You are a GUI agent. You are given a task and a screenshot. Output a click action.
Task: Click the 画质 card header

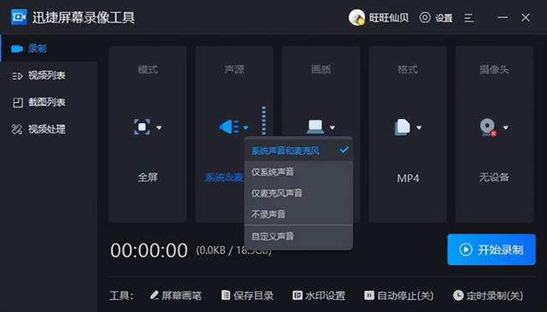pyautogui.click(x=321, y=69)
